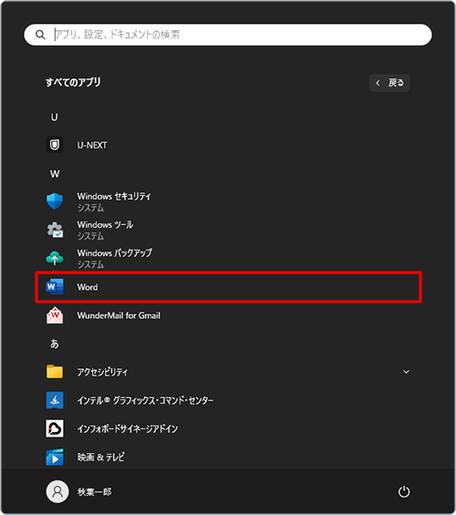Select the Word app name text
This screenshot has height=515, width=456.
(x=88, y=287)
